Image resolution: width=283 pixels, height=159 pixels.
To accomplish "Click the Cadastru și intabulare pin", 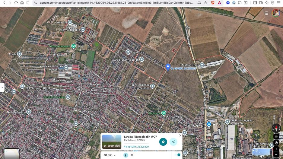I will point(22,87).
